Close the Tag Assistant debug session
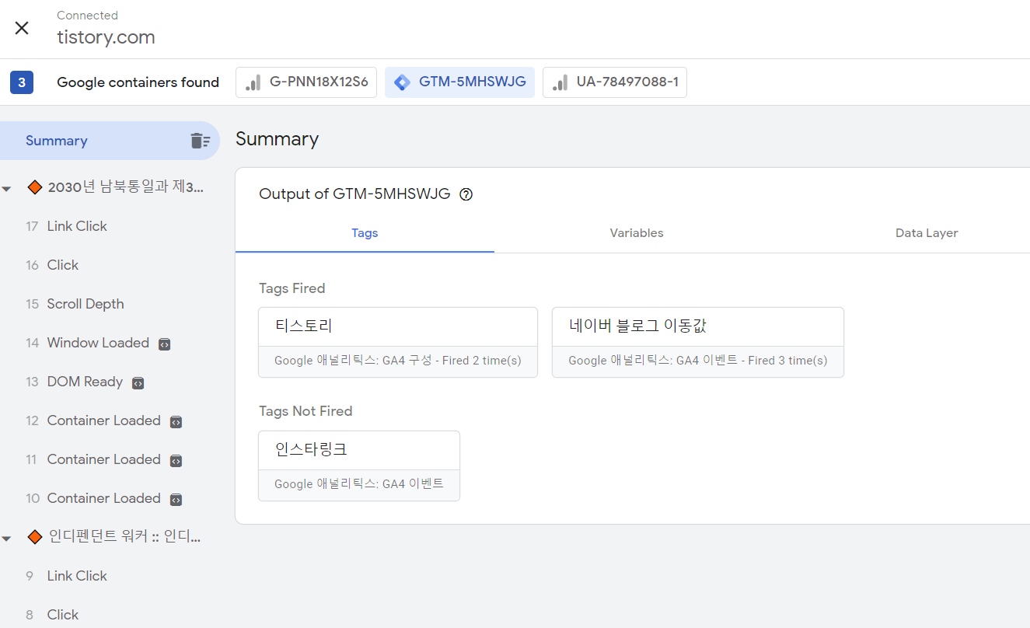 coord(22,28)
